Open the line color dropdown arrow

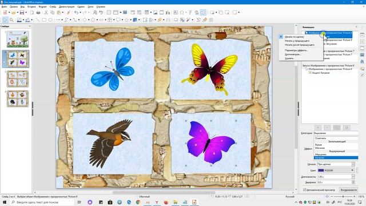click(x=23, y=20)
